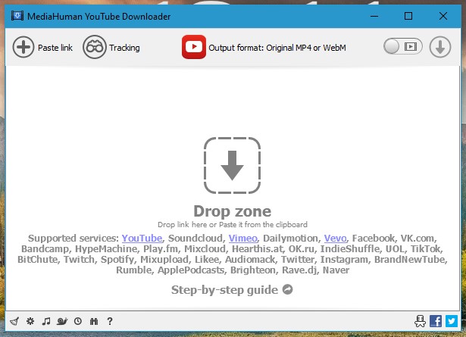
Task: Click the broom clean-up icon
Action: (x=14, y=321)
